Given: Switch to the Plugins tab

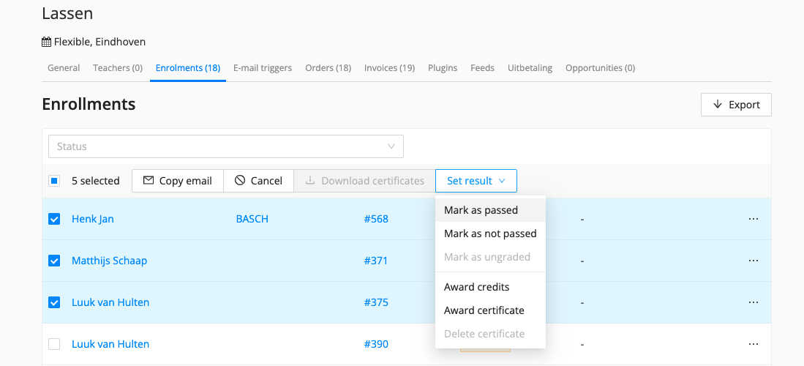Looking at the screenshot, I should [x=443, y=68].
